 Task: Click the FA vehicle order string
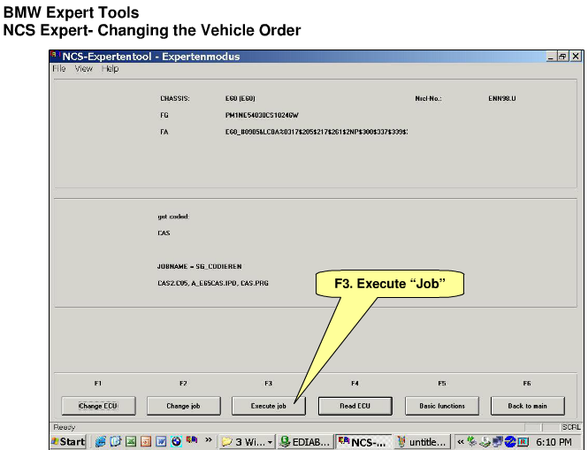(x=317, y=132)
